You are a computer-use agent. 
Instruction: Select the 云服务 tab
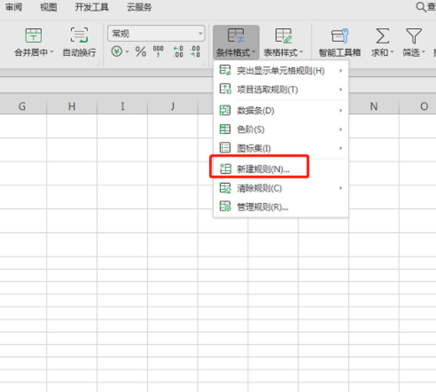140,8
